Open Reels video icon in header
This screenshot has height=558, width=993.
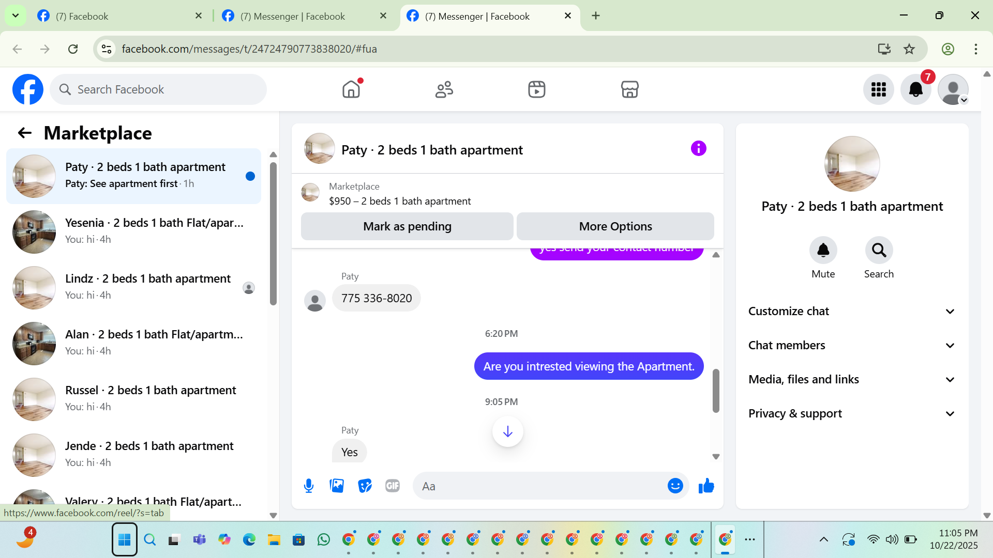tap(536, 89)
